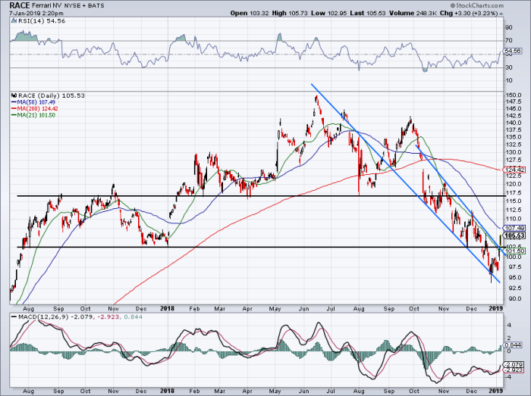Click the up arrow beside Chg +3.23%

point(501,14)
